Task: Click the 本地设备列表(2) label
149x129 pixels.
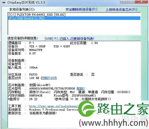Action: pos(22,9)
